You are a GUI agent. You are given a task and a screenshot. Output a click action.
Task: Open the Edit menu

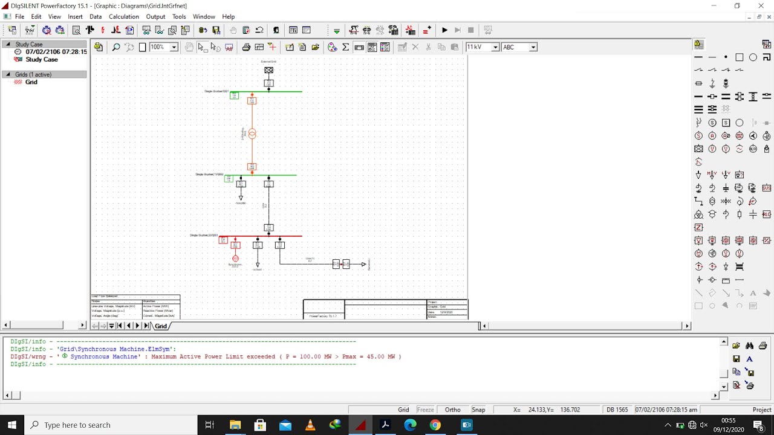(x=36, y=17)
